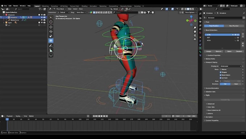
Task: Toggle Names checkbox in Viewport Display
Action: (x=221, y=69)
